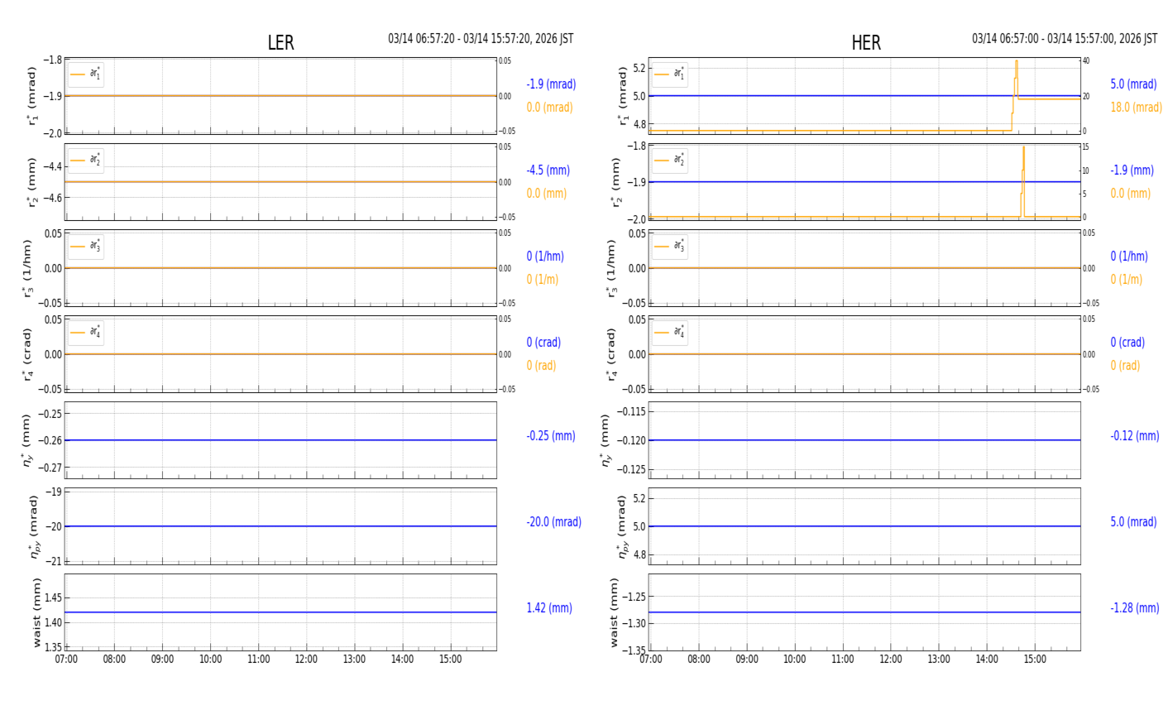This screenshot has height=715, width=1168.
Task: Click the 14:00 tick on HER time axis
Action: click(x=986, y=660)
